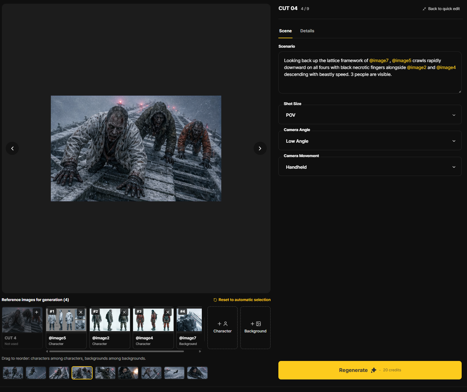This screenshot has height=392, width=467.
Task: Open the eighth cut in the filmstrip
Action: coord(174,373)
